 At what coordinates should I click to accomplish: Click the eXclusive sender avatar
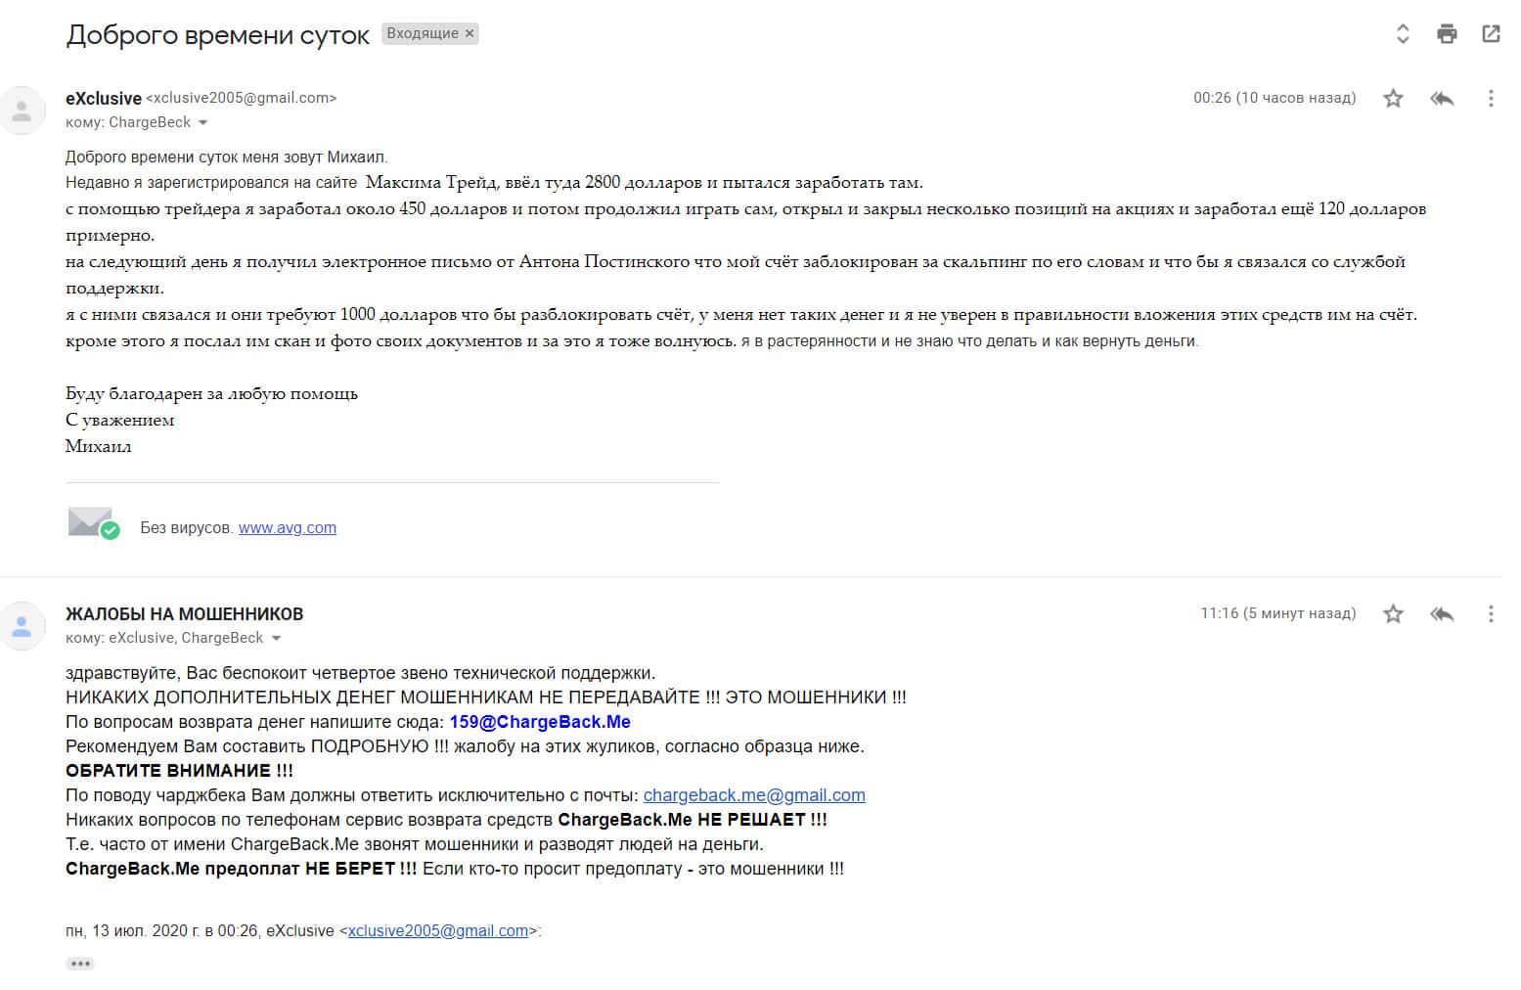22,110
